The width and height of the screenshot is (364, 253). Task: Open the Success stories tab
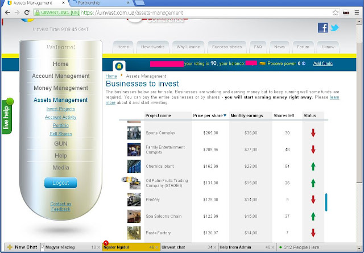(227, 47)
